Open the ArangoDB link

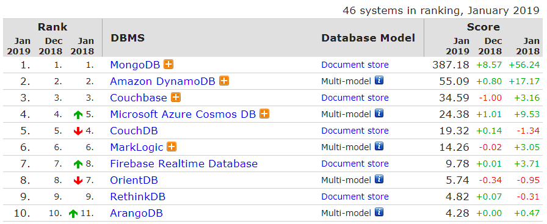click(x=136, y=213)
